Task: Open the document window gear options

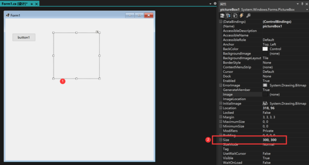Action: coord(215,4)
